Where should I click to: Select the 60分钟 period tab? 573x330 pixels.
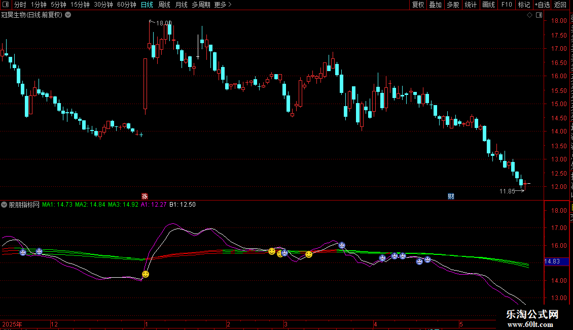pos(126,5)
